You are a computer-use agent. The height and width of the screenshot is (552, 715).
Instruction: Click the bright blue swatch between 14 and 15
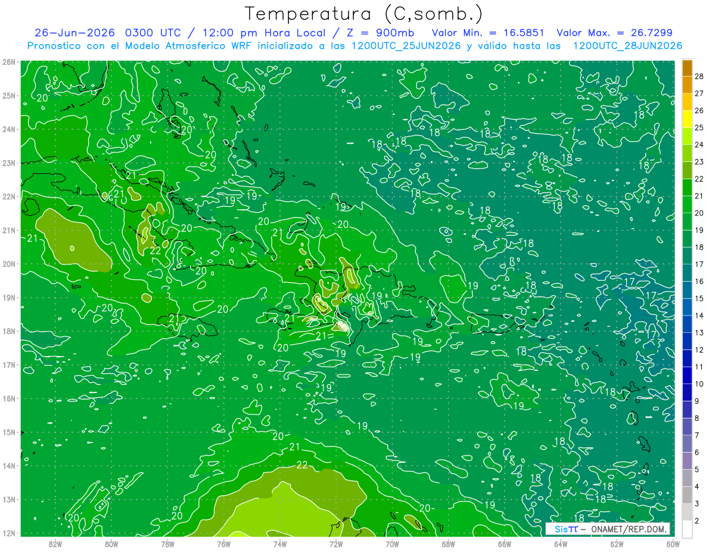[x=687, y=307]
